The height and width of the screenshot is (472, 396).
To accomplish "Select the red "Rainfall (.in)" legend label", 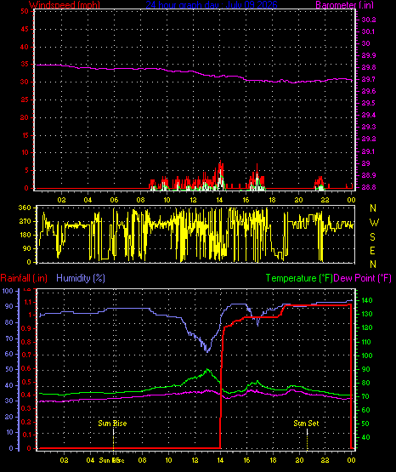I will point(24,278).
